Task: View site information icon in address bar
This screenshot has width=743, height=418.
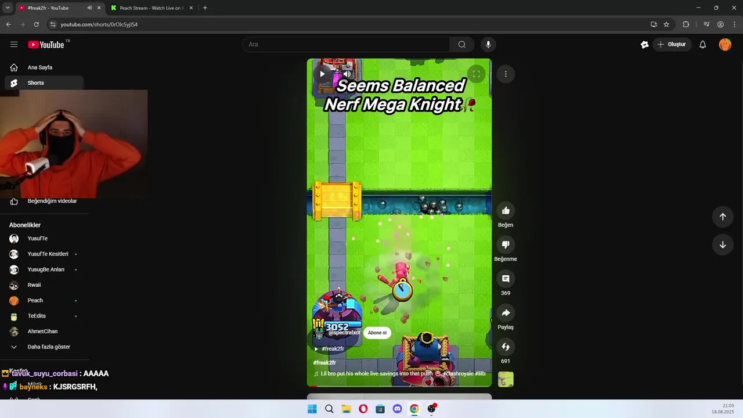Action: 53,24
